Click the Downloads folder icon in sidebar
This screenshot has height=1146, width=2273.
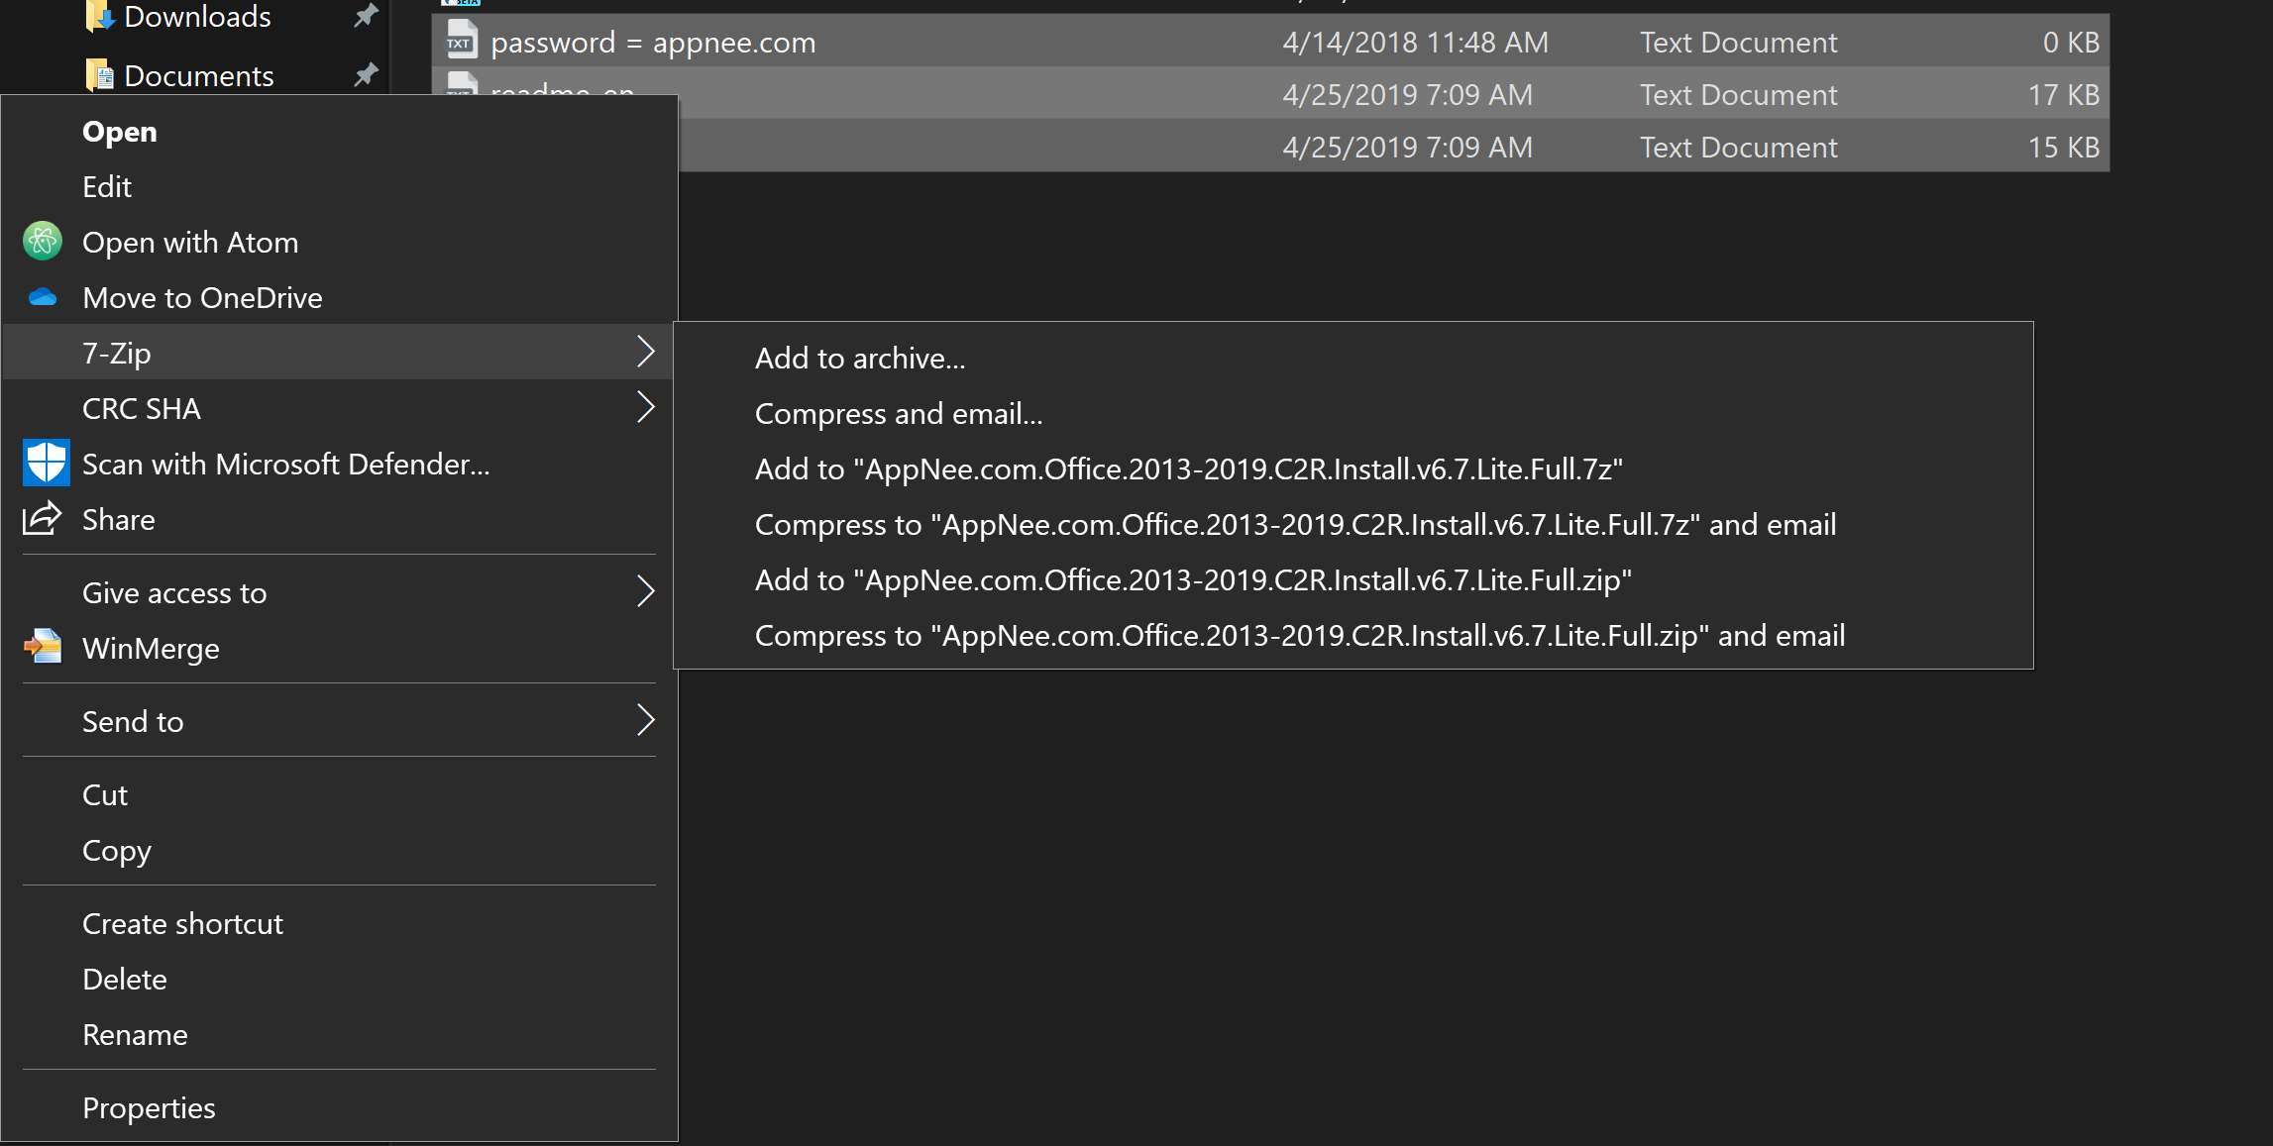coord(99,16)
